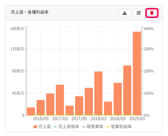Toggle the 売上原価率 legend series
The height and width of the screenshot is (136, 168).
pos(66,127)
